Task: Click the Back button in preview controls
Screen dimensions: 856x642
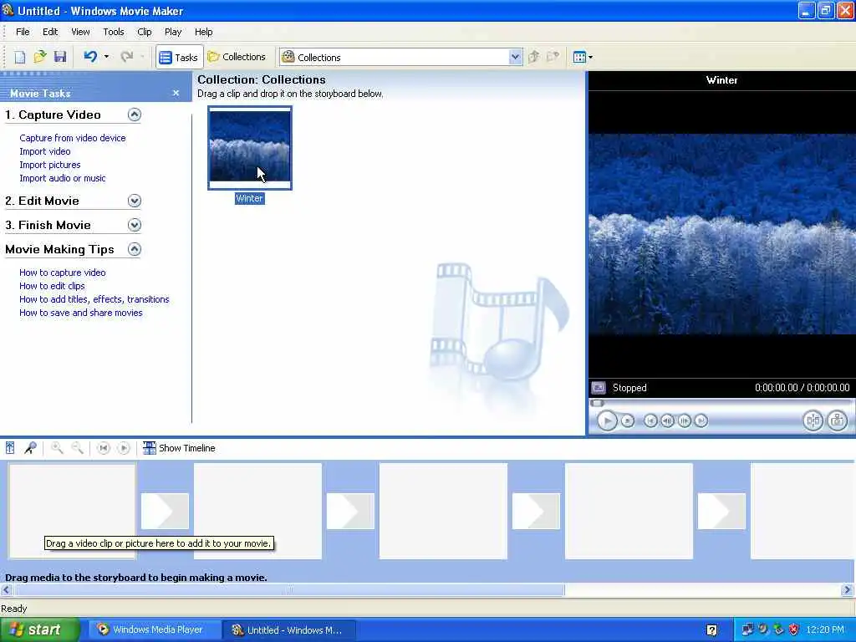Action: tap(650, 421)
